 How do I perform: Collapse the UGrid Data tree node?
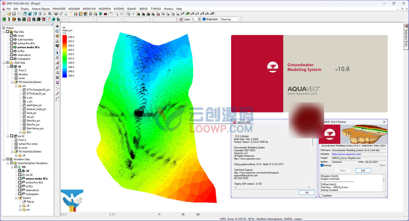[x=4, y=63]
